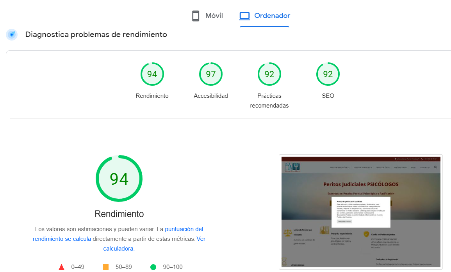Open the SEO score gauge 92
The width and height of the screenshot is (451, 272).
point(328,74)
